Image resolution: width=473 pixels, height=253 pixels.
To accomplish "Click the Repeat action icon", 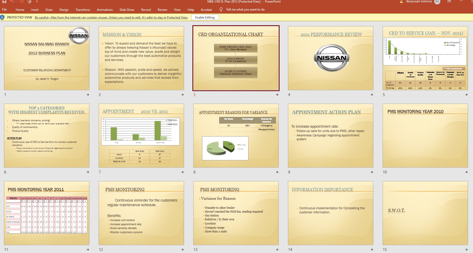I will tap(22, 2).
